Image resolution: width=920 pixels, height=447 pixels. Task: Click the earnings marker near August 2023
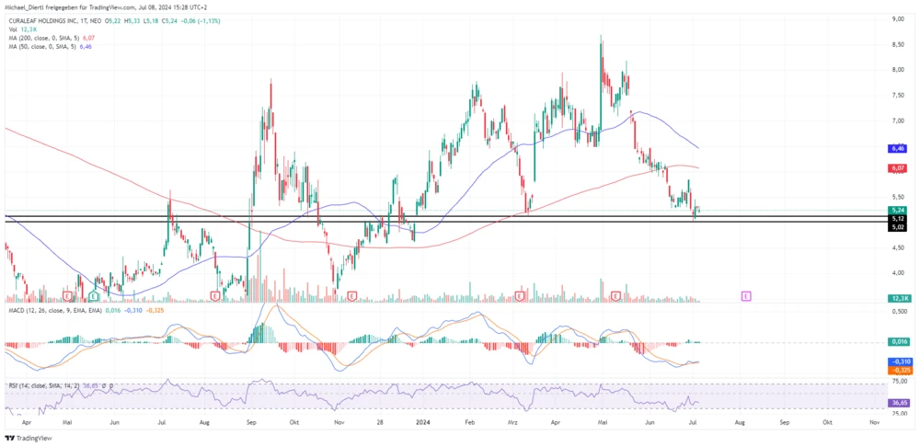(214, 296)
